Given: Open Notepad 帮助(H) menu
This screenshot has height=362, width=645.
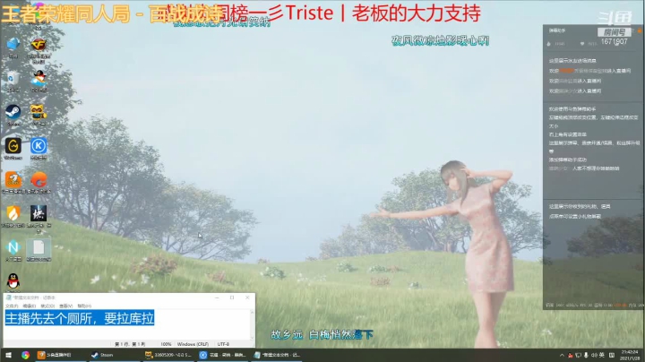Looking at the screenshot, I should pos(84,306).
